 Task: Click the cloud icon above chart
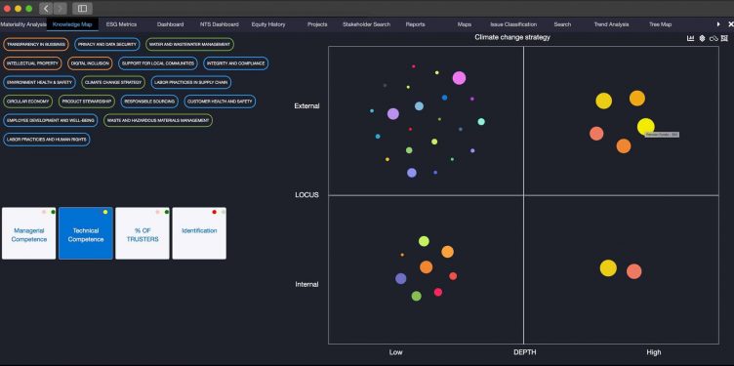(x=714, y=38)
